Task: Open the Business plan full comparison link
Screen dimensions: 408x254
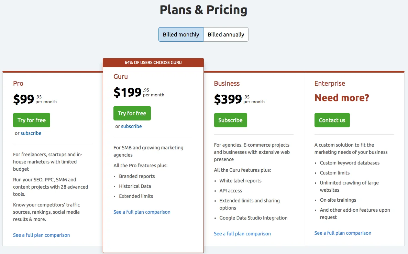Action: 242,233
